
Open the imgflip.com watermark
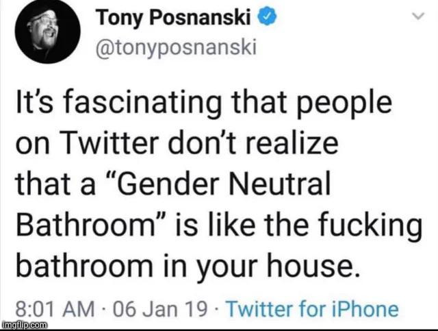(25, 325)
